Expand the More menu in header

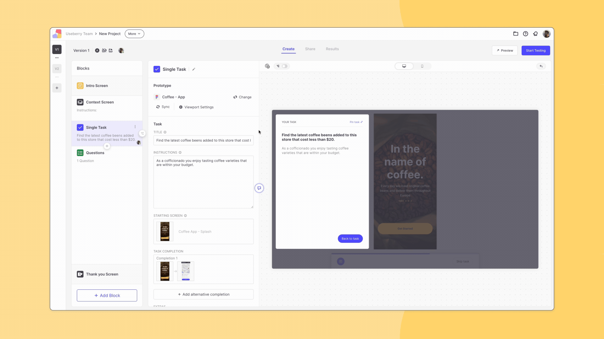click(134, 34)
